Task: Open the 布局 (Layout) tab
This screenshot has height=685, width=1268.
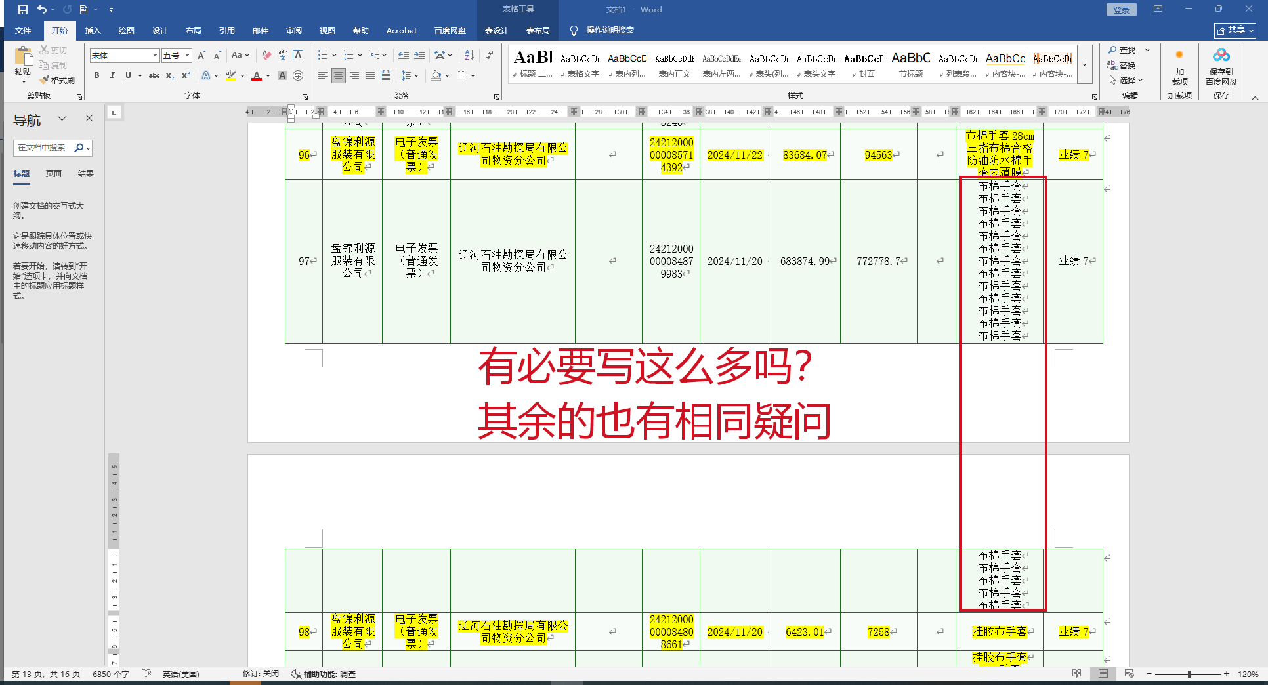Action: click(x=194, y=30)
